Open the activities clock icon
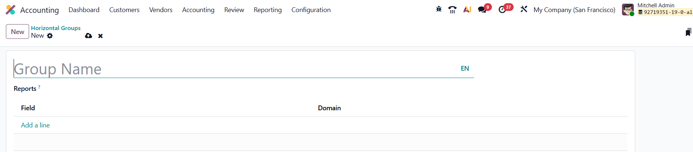693x152 pixels. point(502,10)
